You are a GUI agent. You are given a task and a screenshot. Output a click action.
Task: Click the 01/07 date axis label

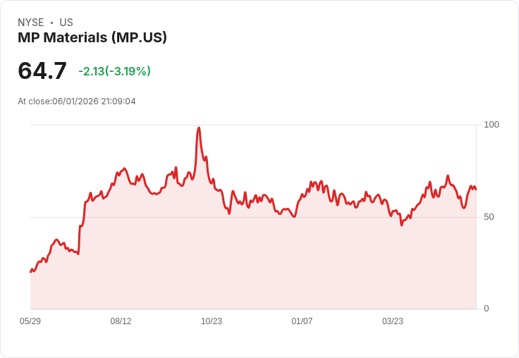coord(302,321)
